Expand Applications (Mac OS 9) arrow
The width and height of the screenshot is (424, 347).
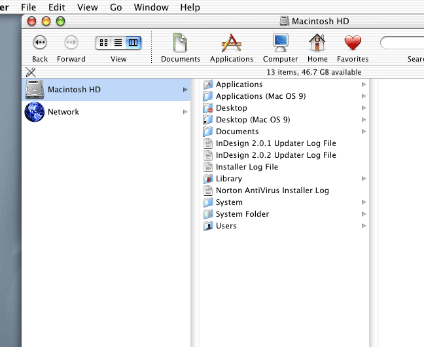[364, 96]
